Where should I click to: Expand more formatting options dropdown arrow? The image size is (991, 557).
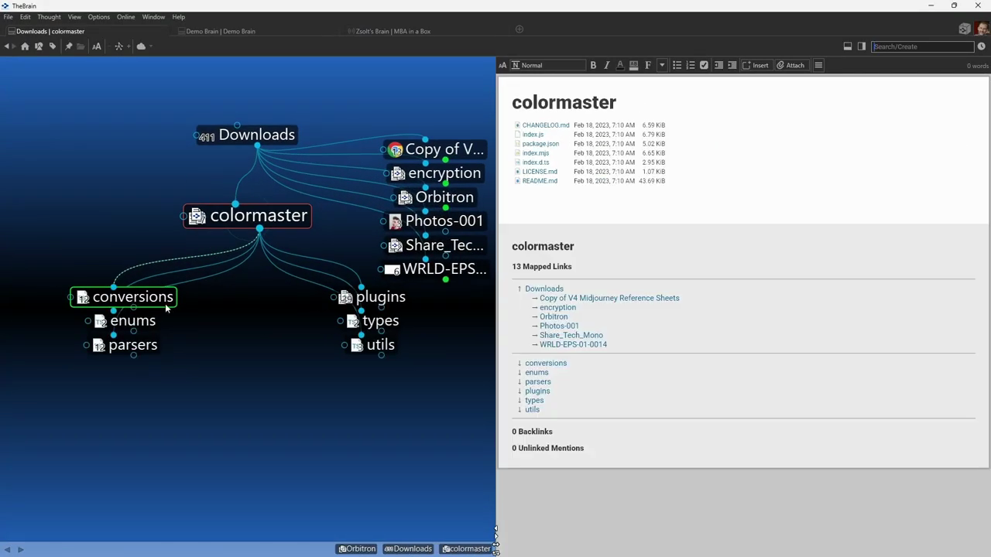(662, 65)
